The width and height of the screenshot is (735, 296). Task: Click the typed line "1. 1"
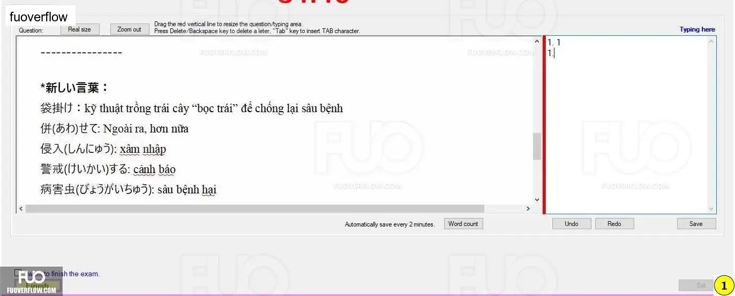click(x=554, y=42)
